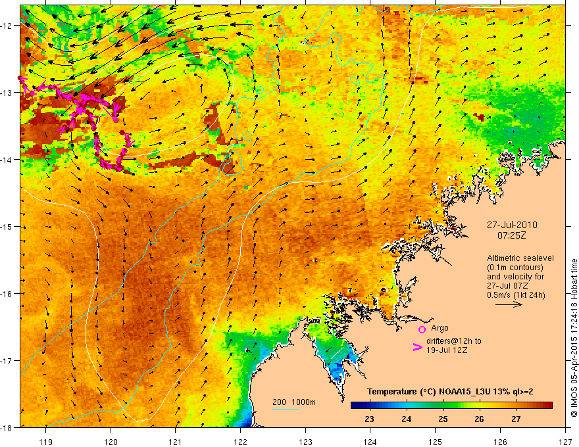Click the time text 07:25Z
This screenshot has width=579, height=447.
(x=512, y=235)
